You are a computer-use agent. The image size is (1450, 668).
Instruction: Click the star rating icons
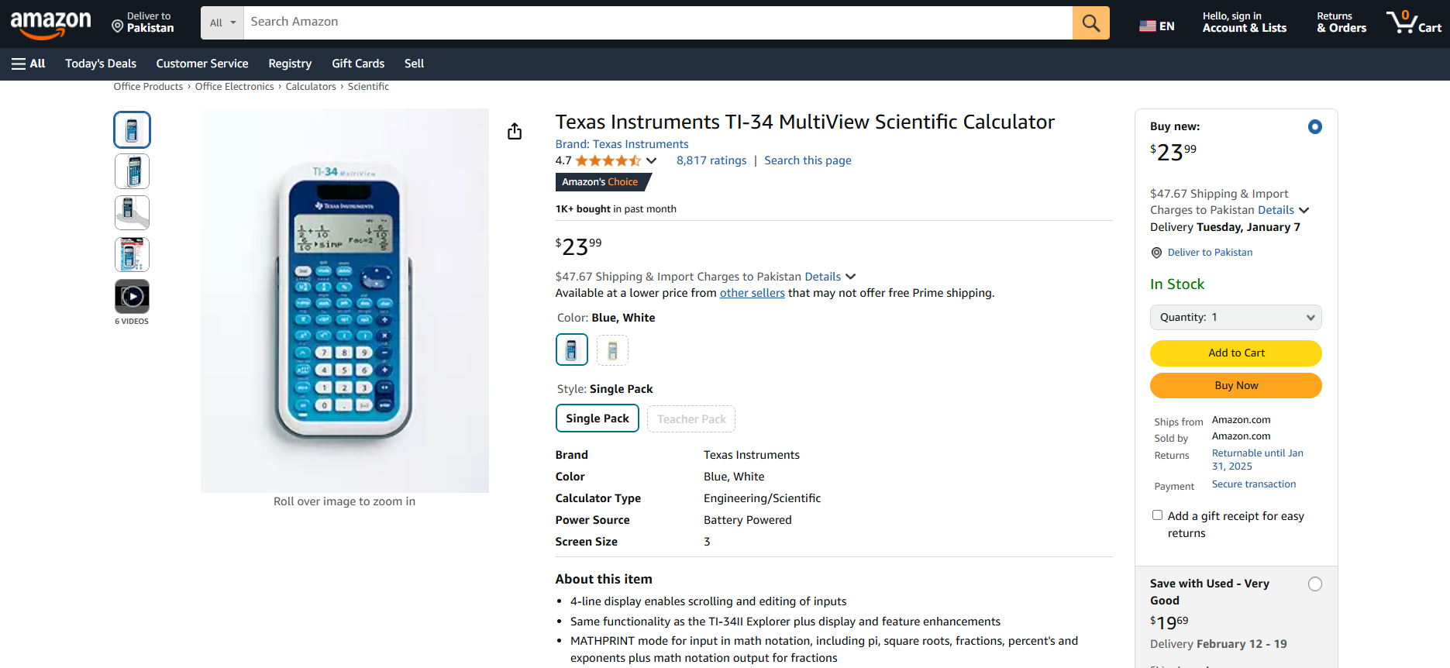(x=608, y=160)
